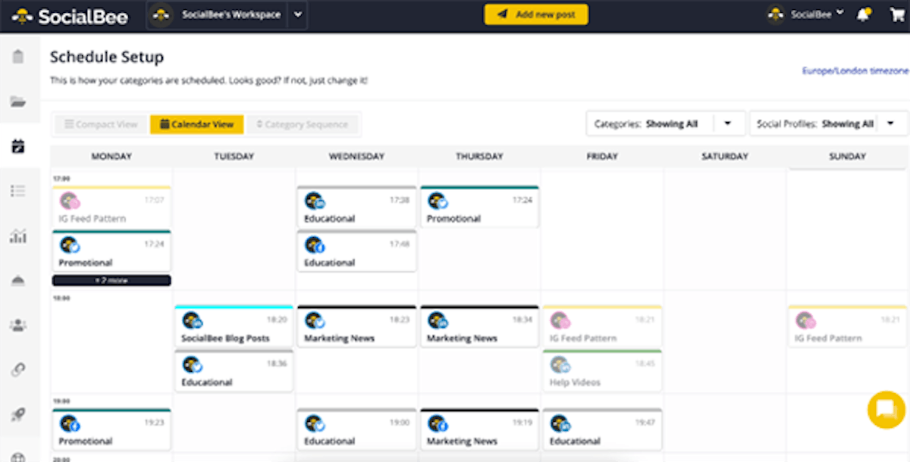Open the clipboard icon in left sidebar
Screen dimensions: 910x462
pos(18,57)
